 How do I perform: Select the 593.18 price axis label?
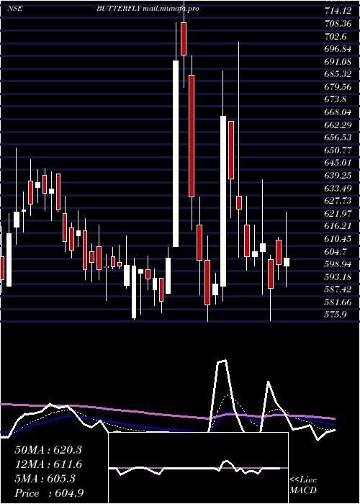point(338,276)
